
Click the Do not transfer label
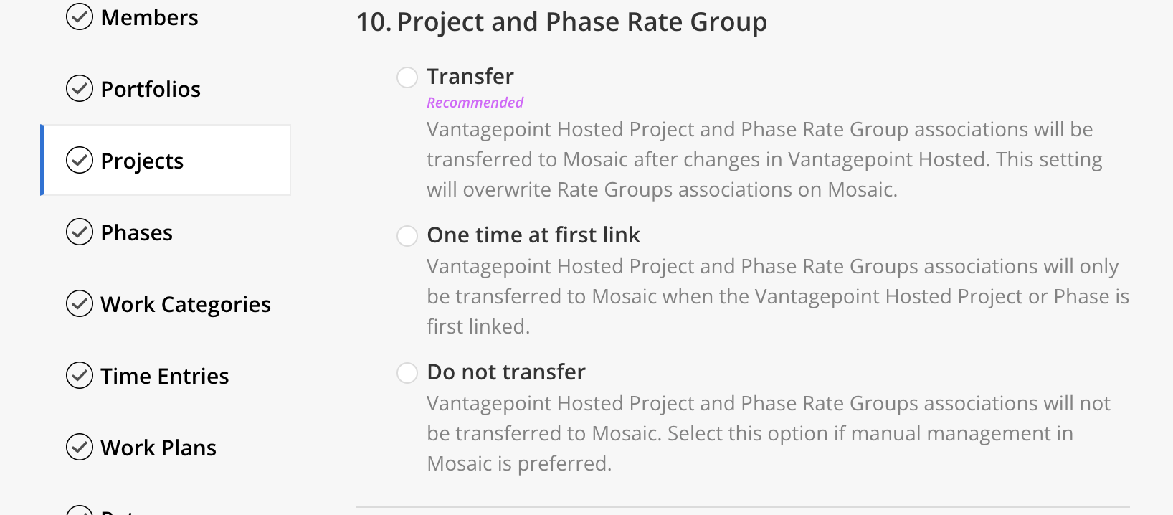506,372
